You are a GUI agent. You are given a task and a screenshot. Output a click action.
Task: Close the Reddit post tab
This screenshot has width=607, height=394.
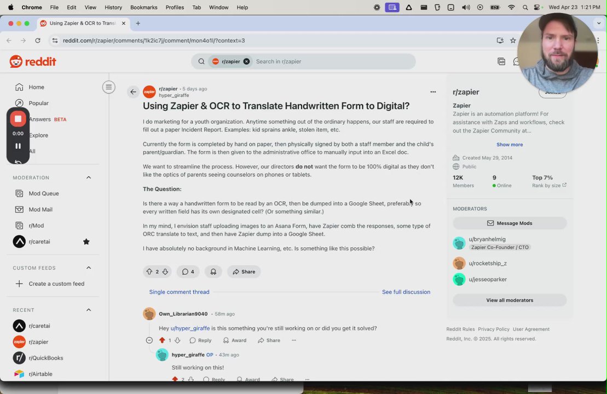pos(124,23)
